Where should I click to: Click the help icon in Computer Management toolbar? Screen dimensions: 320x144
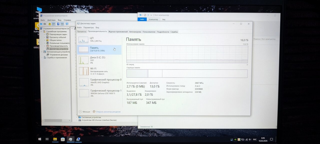pyautogui.click(x=58, y=24)
